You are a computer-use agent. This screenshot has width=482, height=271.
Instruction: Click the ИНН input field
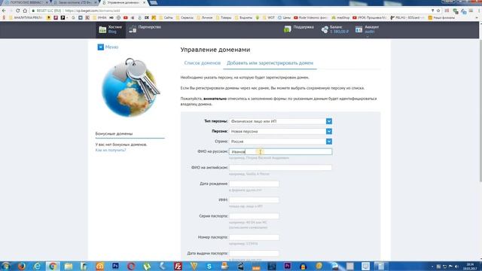(254, 200)
